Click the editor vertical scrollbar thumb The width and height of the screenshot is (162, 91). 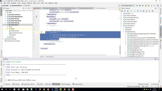[120, 50]
